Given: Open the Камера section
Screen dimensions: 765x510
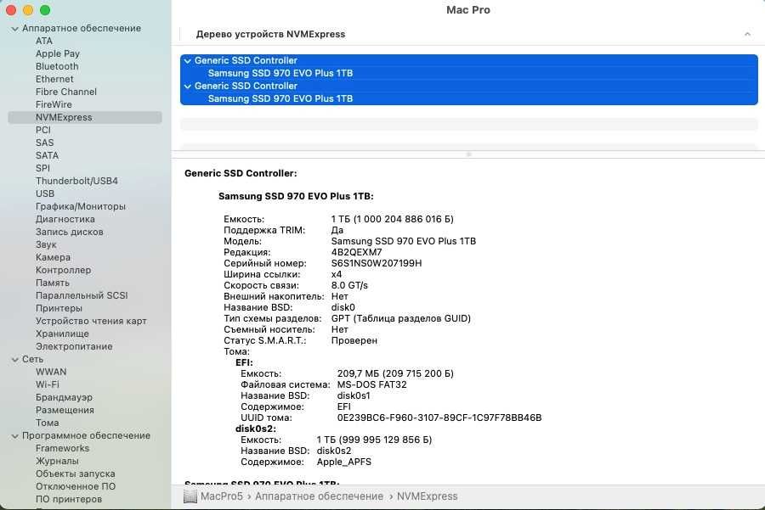Looking at the screenshot, I should tap(53, 257).
